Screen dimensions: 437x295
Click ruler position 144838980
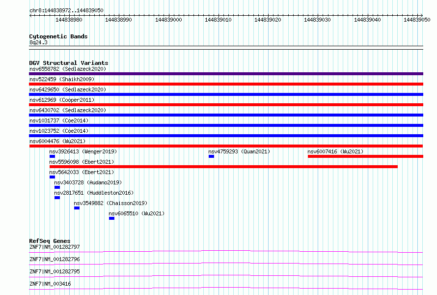(x=69, y=20)
